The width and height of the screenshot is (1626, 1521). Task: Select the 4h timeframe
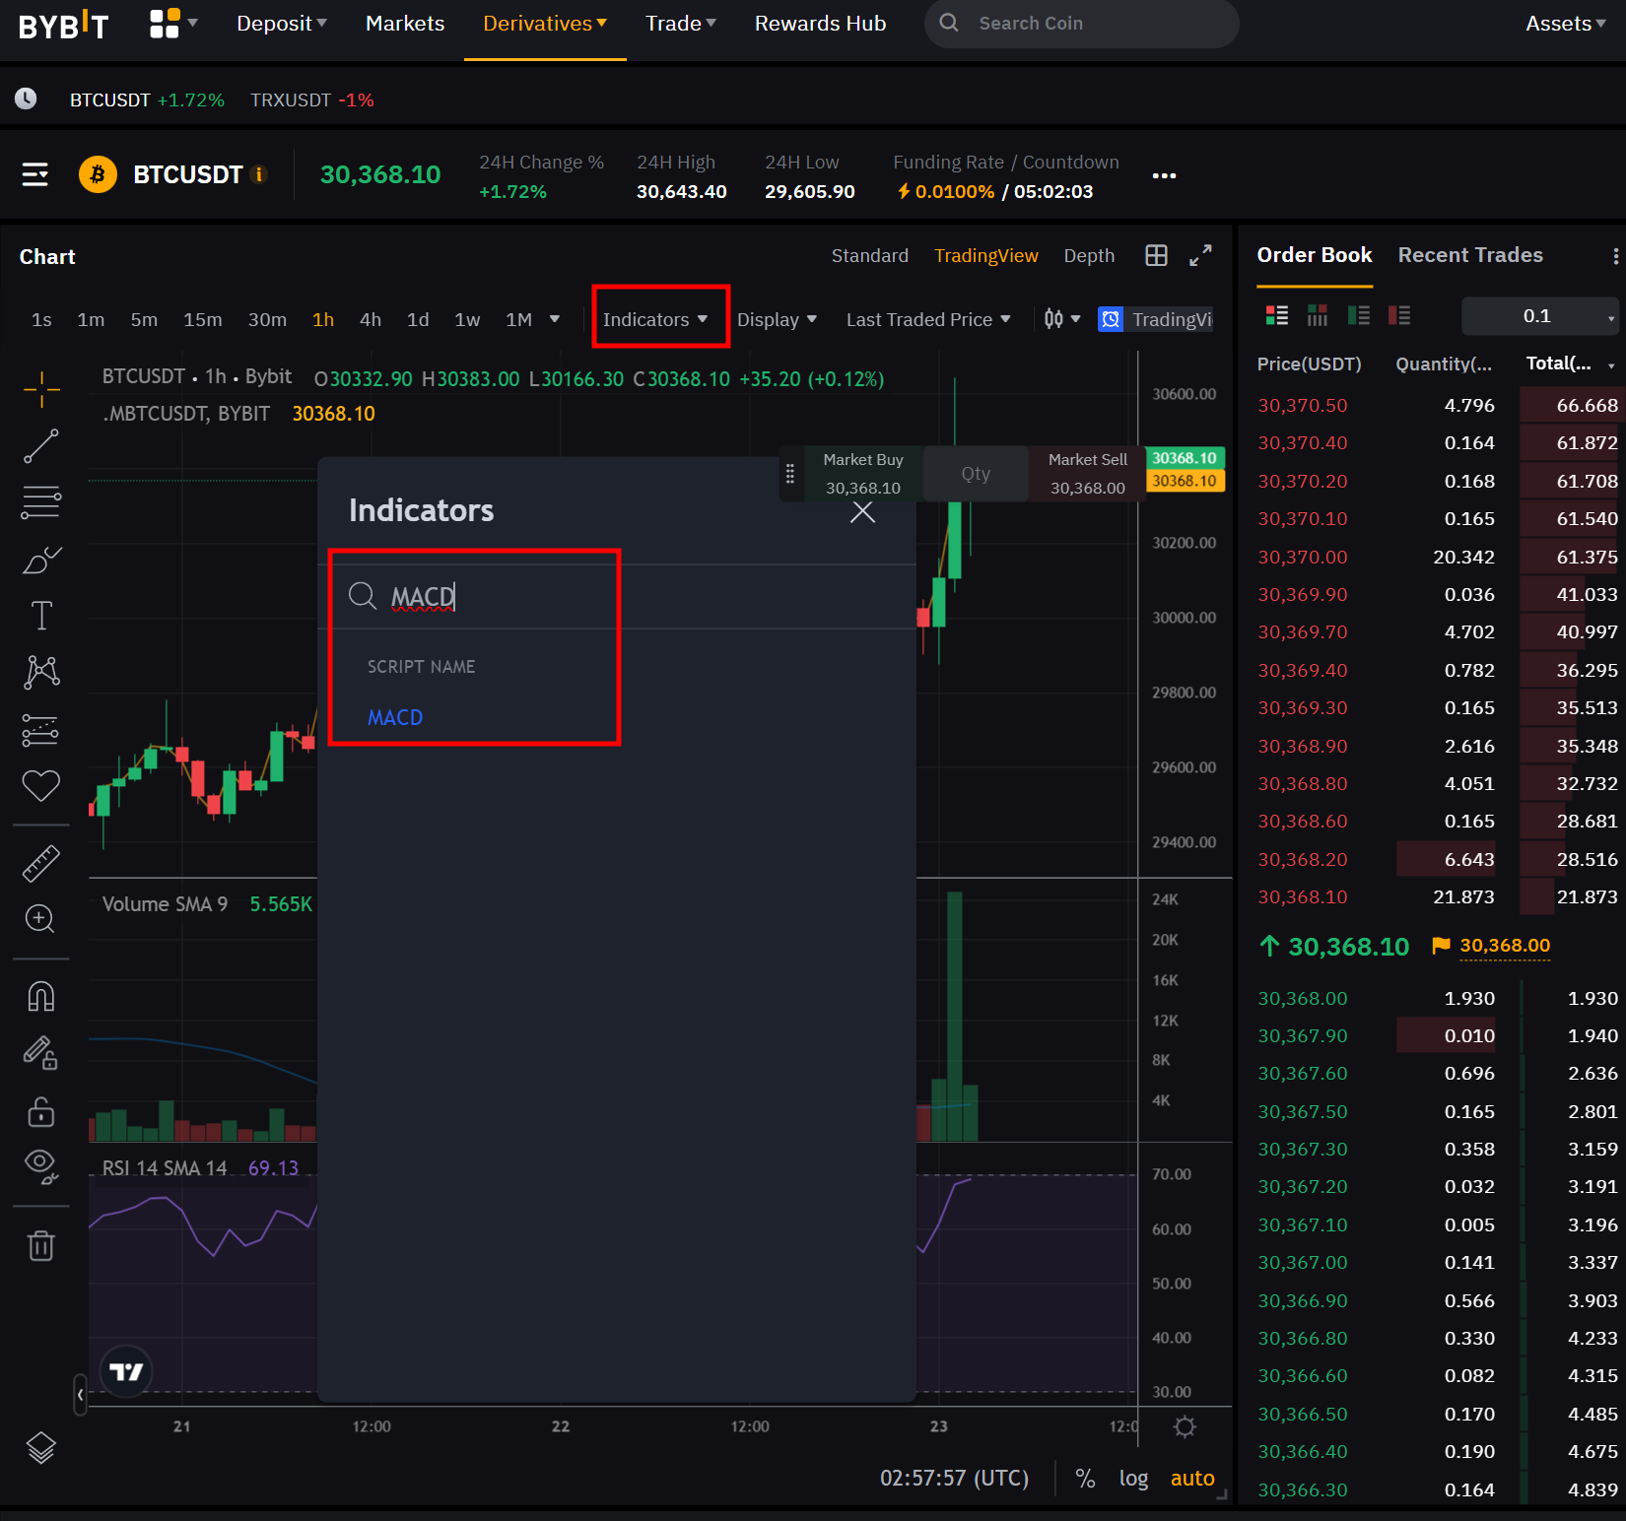tap(371, 319)
